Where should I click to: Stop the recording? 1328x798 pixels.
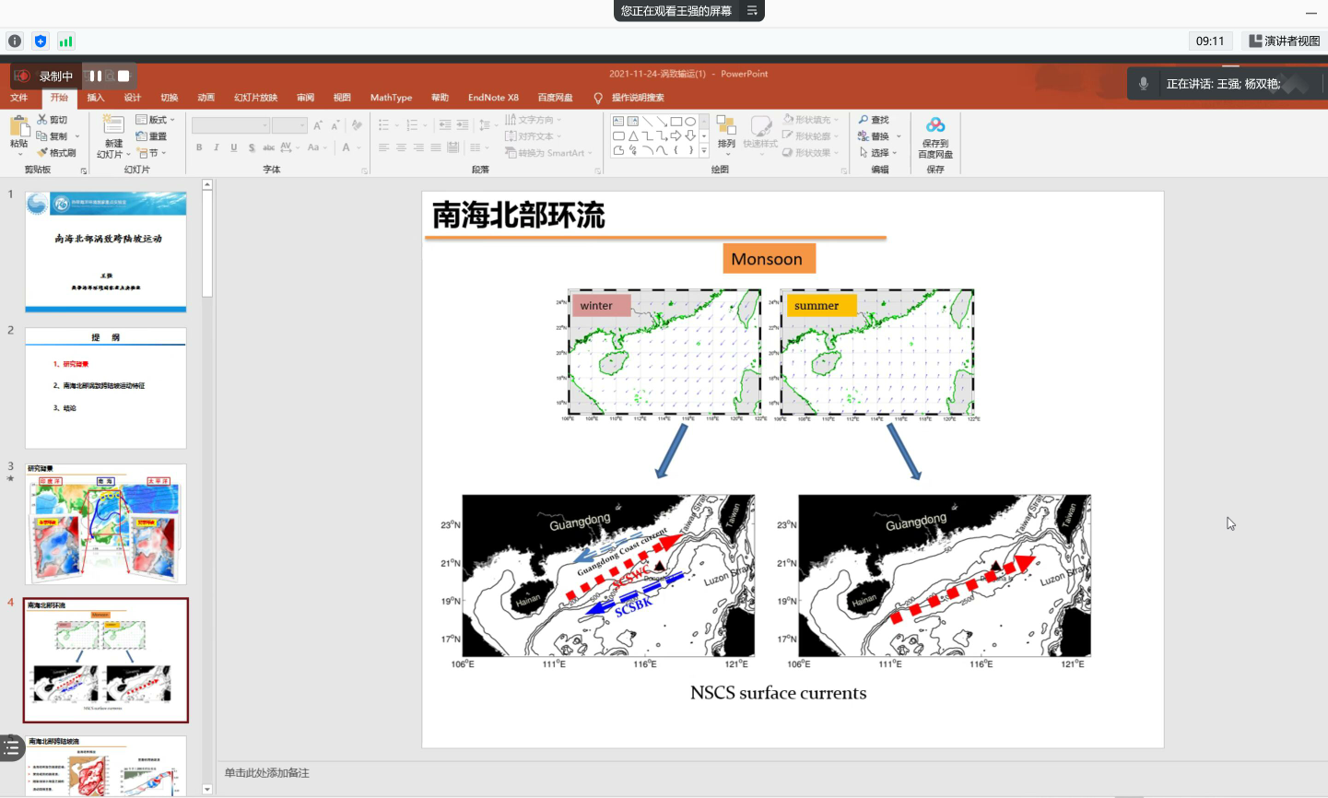(123, 76)
